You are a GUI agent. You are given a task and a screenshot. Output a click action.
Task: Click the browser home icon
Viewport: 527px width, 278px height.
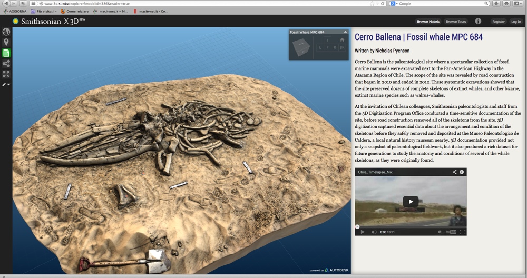point(506,3)
